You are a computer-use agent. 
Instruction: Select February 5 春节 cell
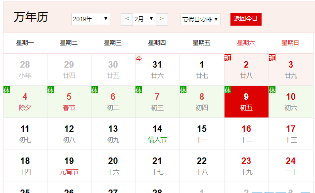(x=69, y=102)
